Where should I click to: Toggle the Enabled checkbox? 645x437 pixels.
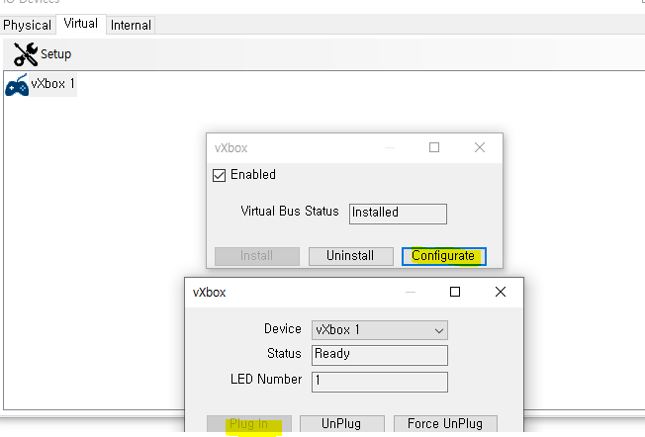(x=220, y=175)
